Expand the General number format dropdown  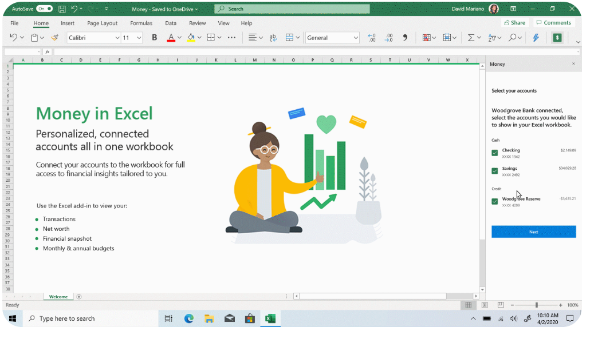(x=355, y=38)
